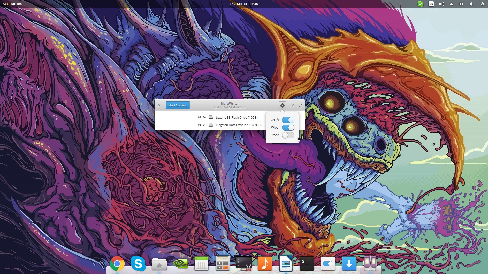
Task: Open document viewer icon in dock
Action: [x=286, y=264]
